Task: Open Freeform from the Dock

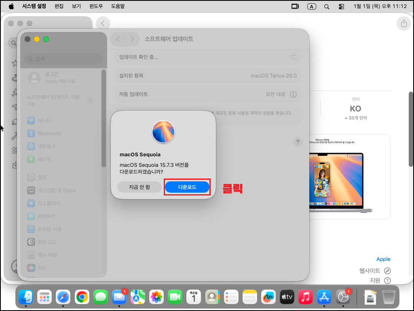Action: [x=268, y=297]
